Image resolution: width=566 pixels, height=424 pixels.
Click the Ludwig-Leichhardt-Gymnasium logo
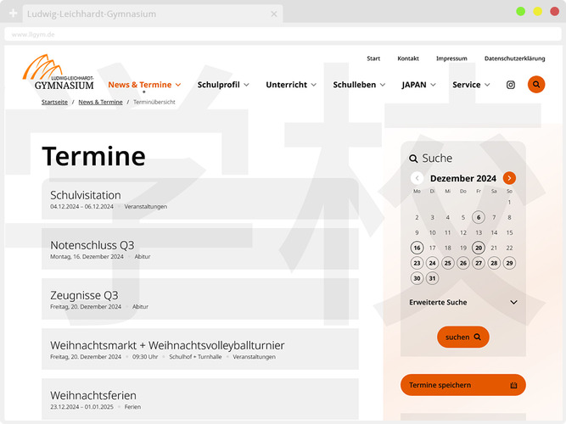tap(58, 73)
